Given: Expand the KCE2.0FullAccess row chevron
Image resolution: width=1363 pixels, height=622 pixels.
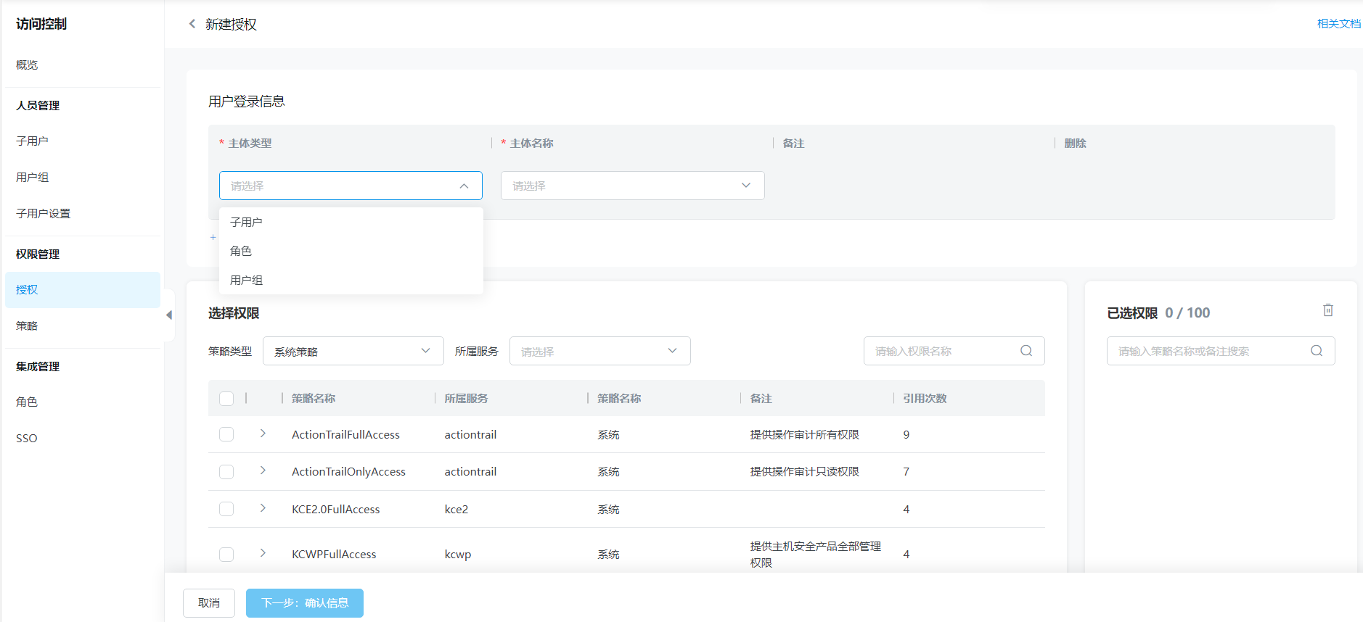Looking at the screenshot, I should coord(263,508).
